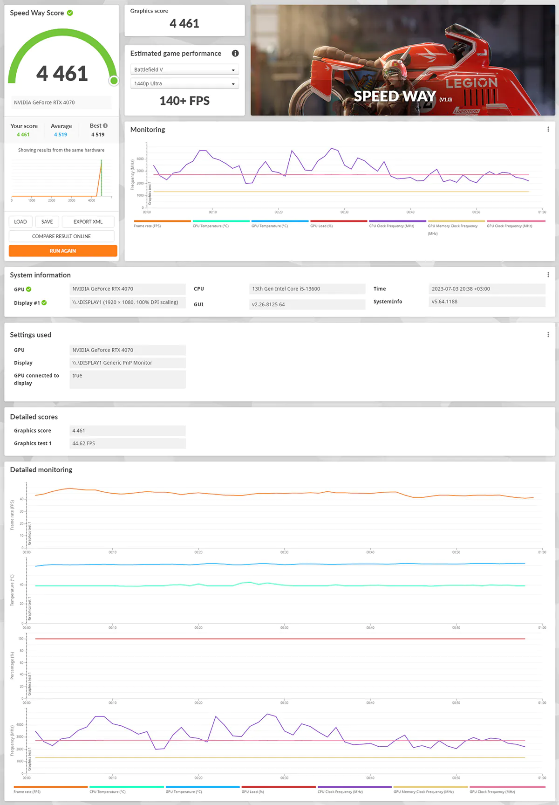Viewport: 559px width, 805px height.
Task: Select the Time value 2023-07-03 20:38
Action: [487, 289]
